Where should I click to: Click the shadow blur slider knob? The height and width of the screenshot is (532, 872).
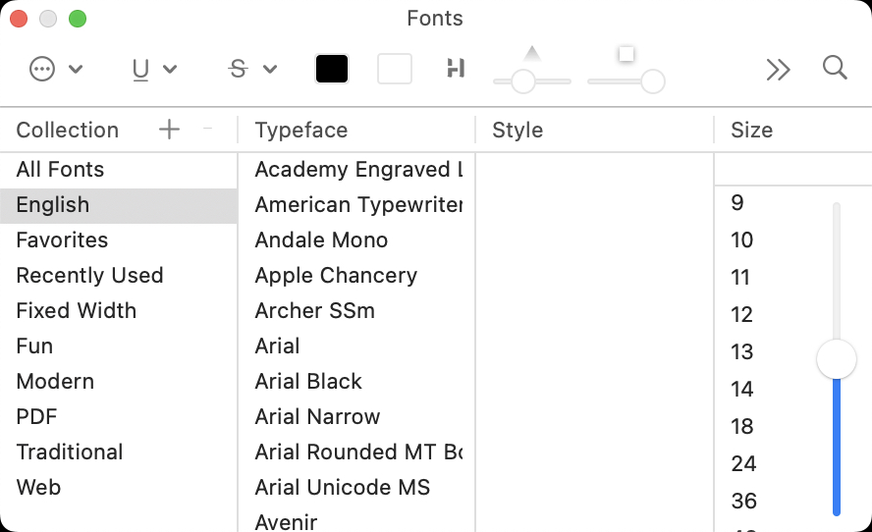pyautogui.click(x=653, y=81)
